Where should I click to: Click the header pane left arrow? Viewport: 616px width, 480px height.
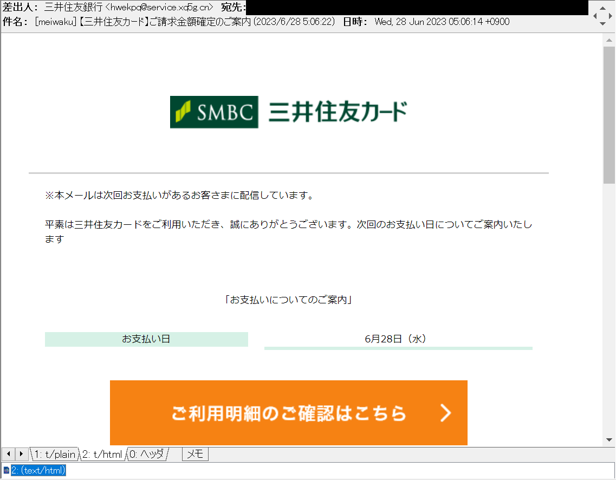click(595, 16)
